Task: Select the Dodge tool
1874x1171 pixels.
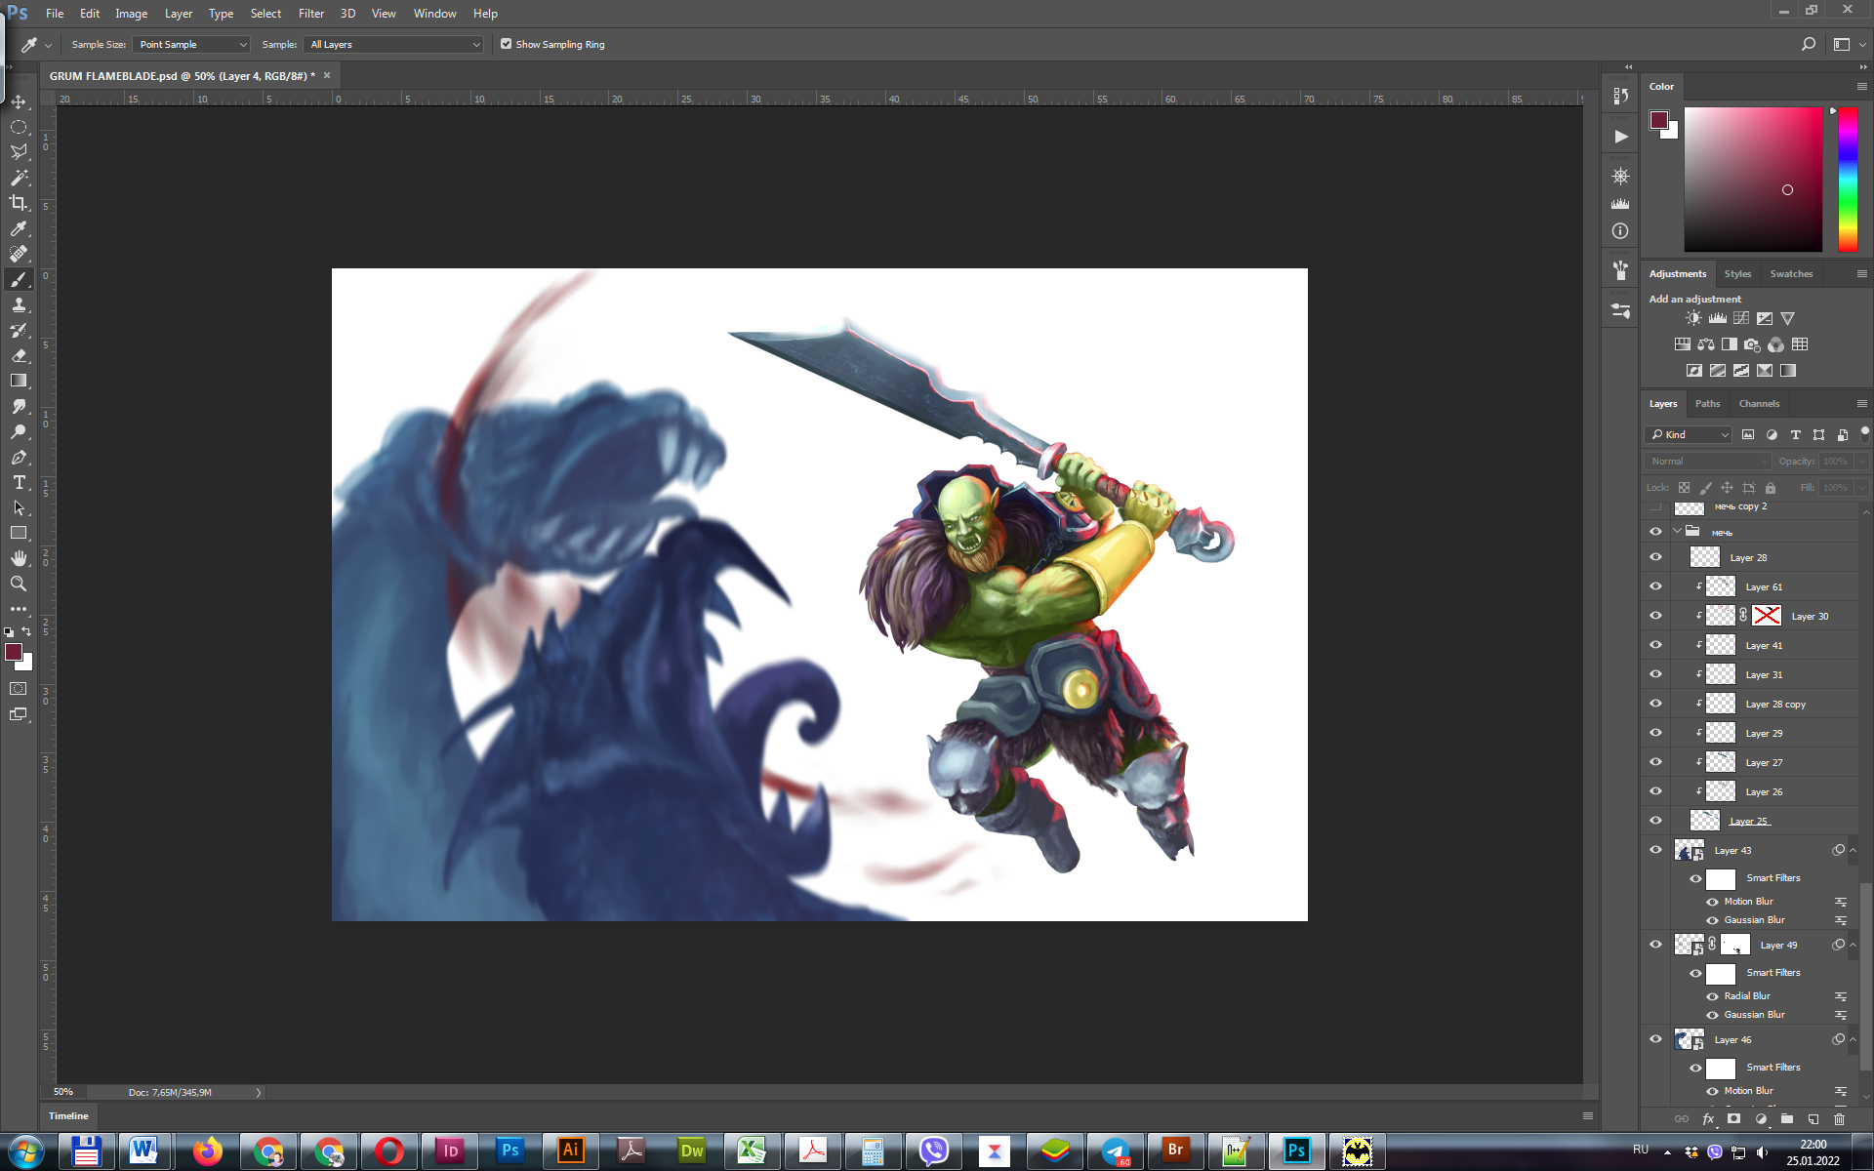Action: [x=19, y=432]
